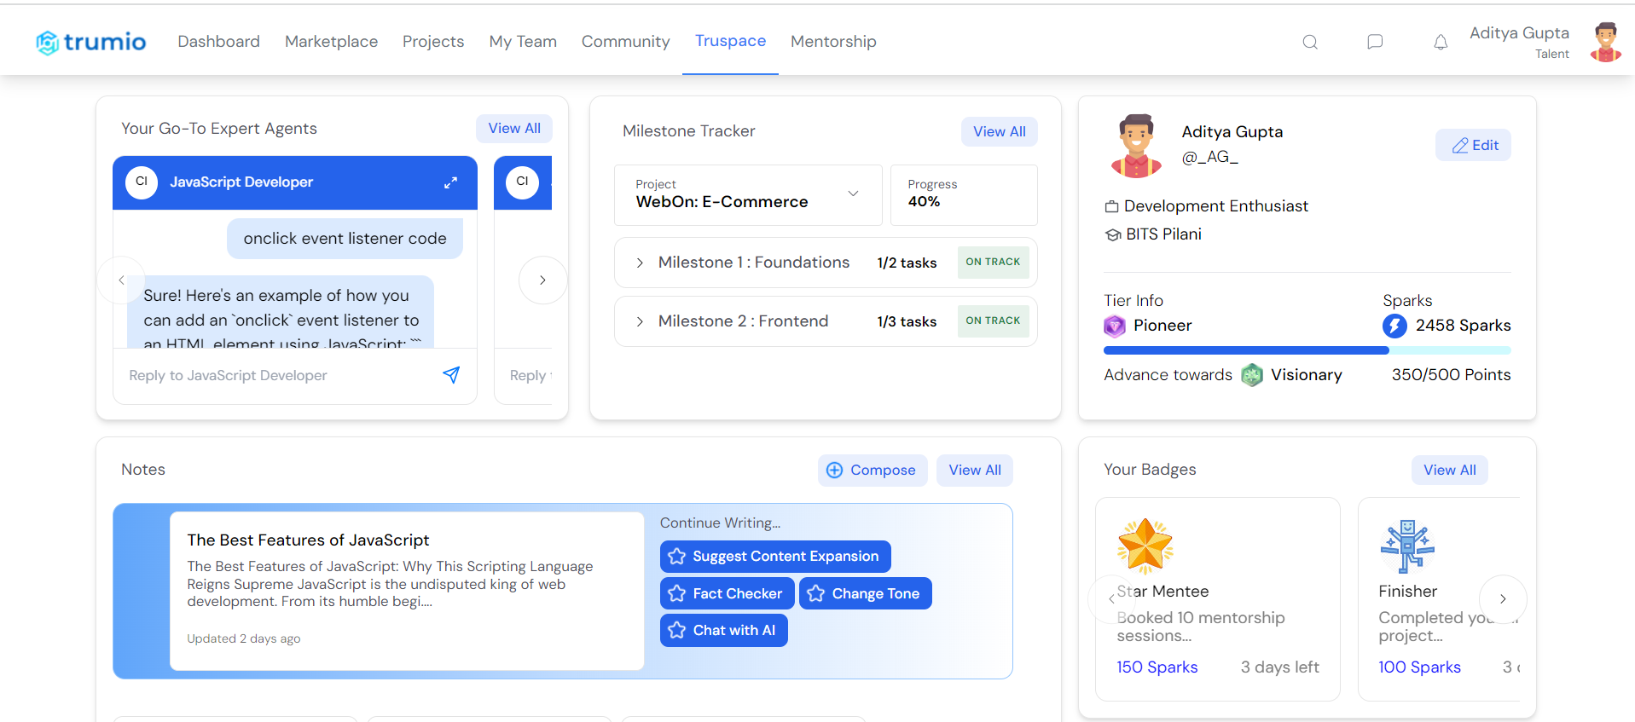Viewport: 1635px width, 722px height.
Task: Click the Star Mentee badge star
Action: [x=1145, y=545]
